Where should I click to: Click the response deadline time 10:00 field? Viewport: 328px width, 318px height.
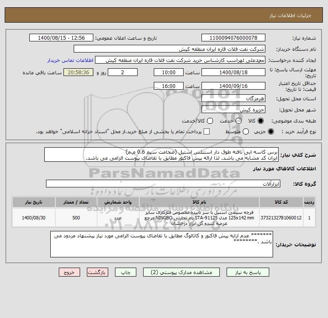click(x=169, y=72)
